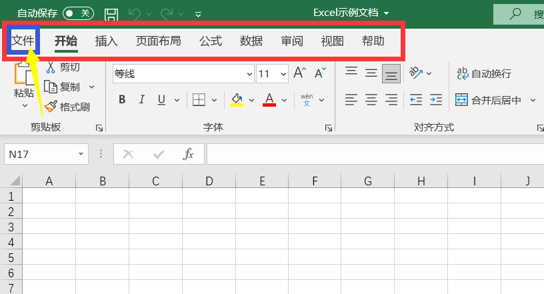This screenshot has height=294, width=544.
Task: Toggle italic formatting I
Action: [141, 100]
